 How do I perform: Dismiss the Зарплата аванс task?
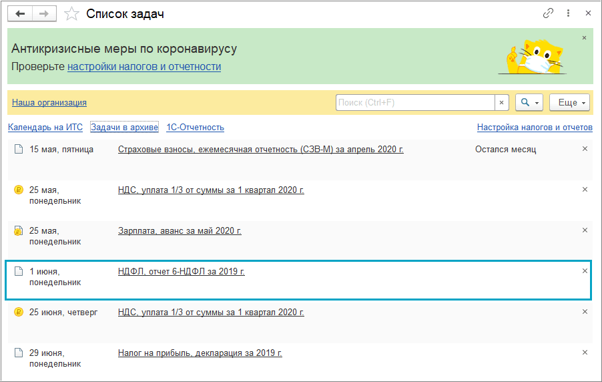click(585, 230)
